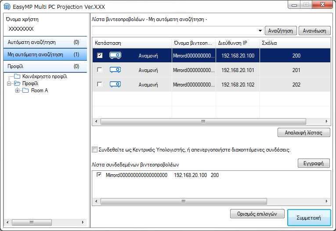
Task: Click the Room A folder icon
Action: 25,90
